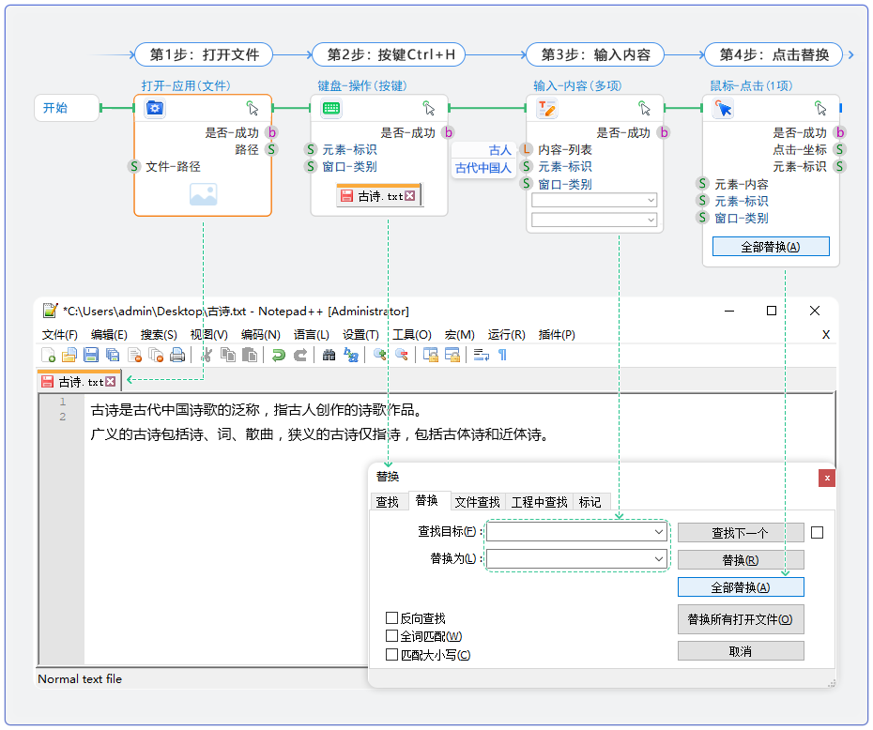Click the image placeholder in 打开-应用 node
This screenshot has width=873, height=730.
pyautogui.click(x=203, y=194)
